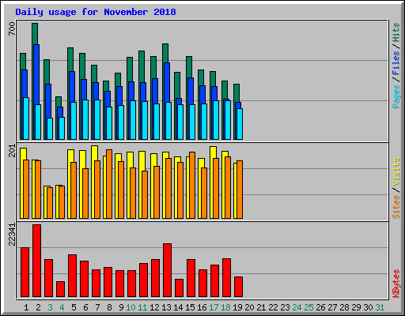
Task: Choose day 14 on the x-axis
Action: click(x=178, y=307)
